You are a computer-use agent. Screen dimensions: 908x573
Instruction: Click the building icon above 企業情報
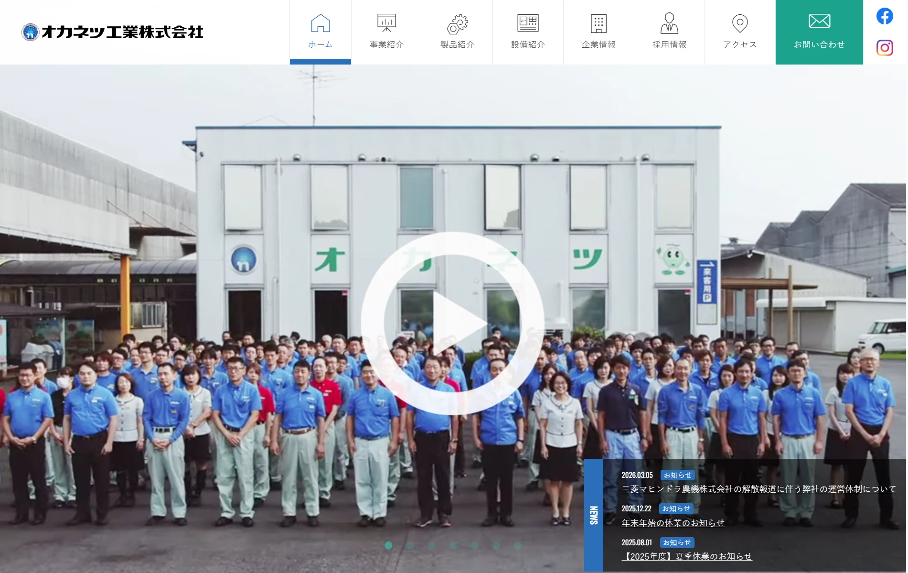(x=598, y=23)
